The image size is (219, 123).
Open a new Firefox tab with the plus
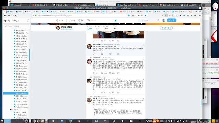click(x=196, y=11)
